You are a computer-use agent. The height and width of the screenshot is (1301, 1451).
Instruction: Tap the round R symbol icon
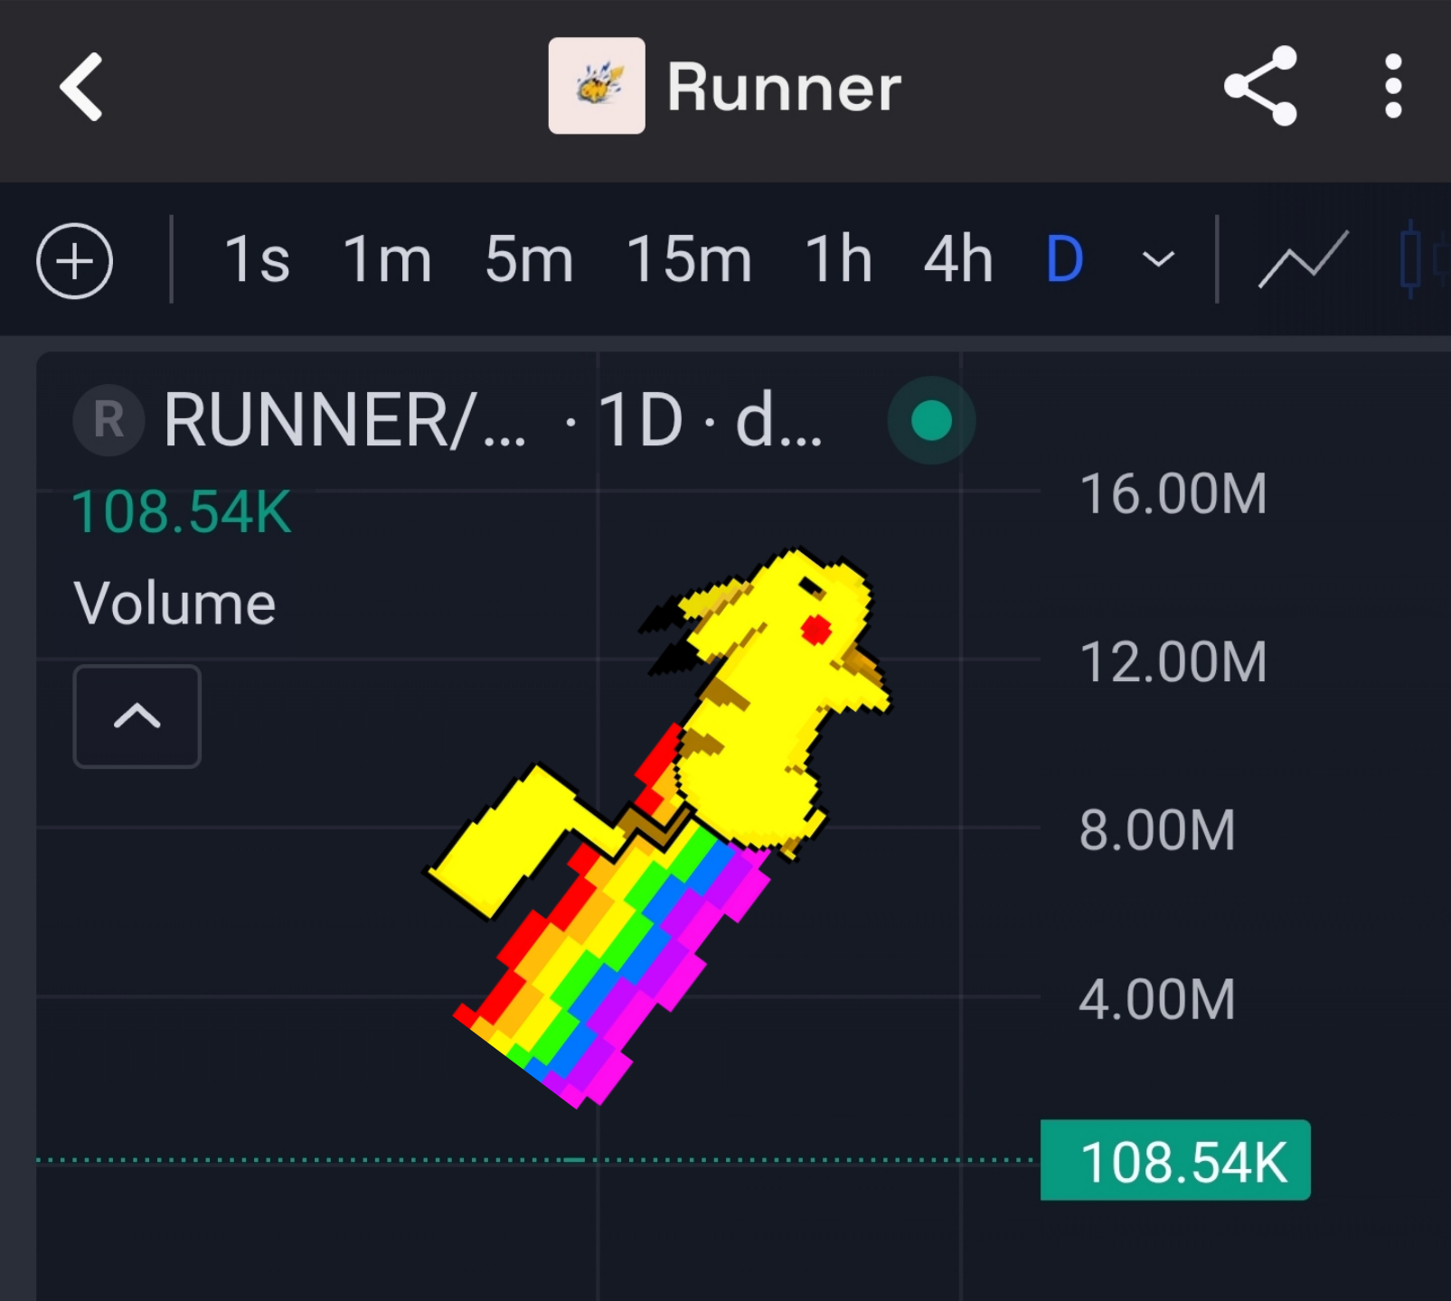108,420
